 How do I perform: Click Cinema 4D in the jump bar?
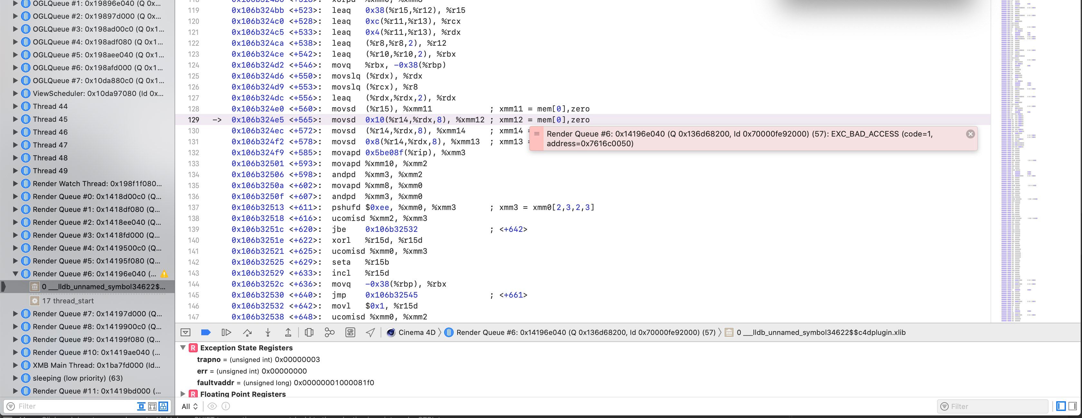(416, 332)
